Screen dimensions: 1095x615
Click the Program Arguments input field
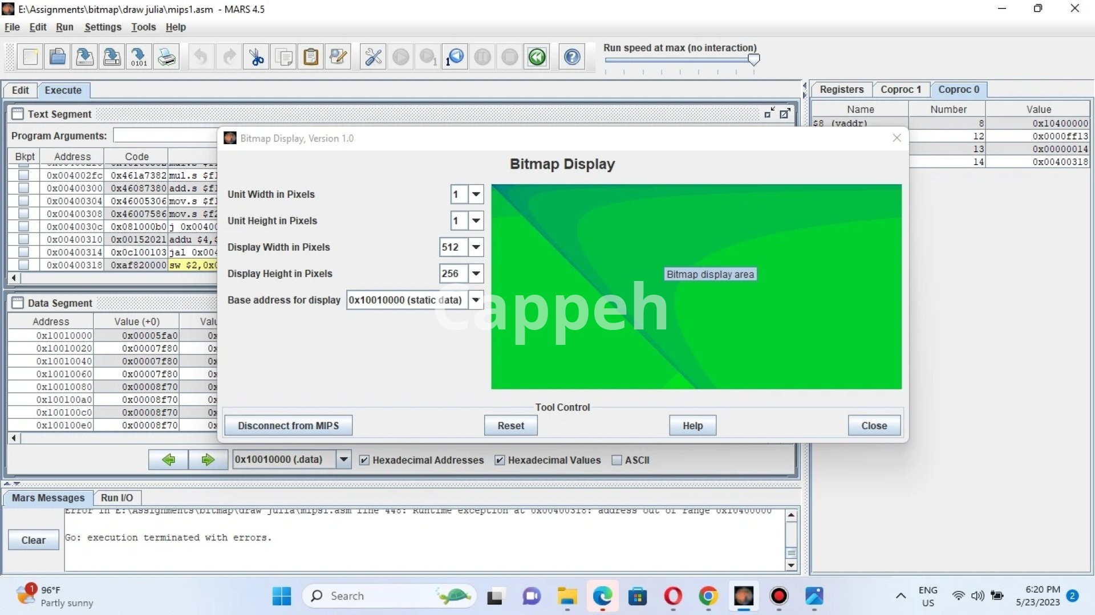click(165, 136)
